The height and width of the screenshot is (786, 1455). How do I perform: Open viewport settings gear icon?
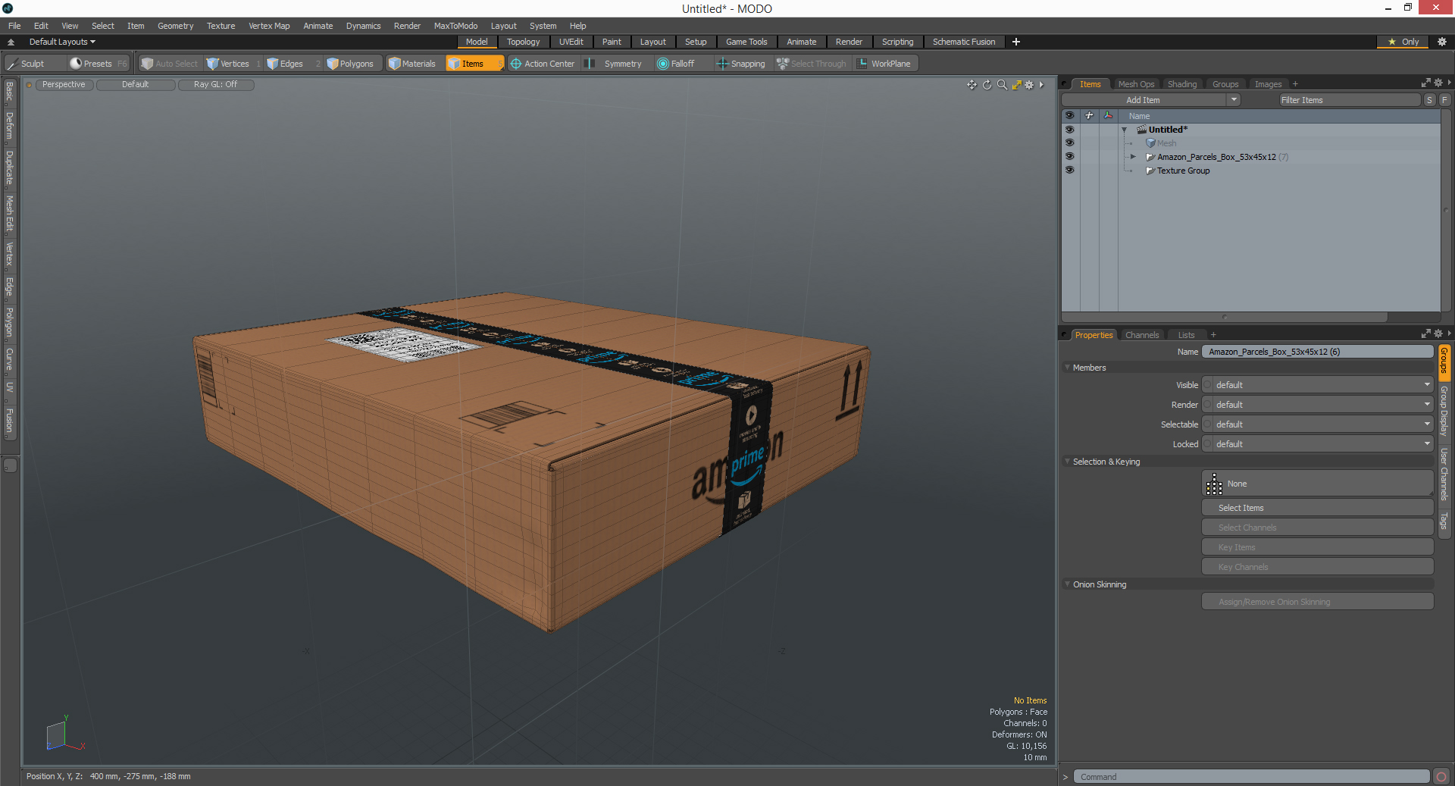(1029, 85)
